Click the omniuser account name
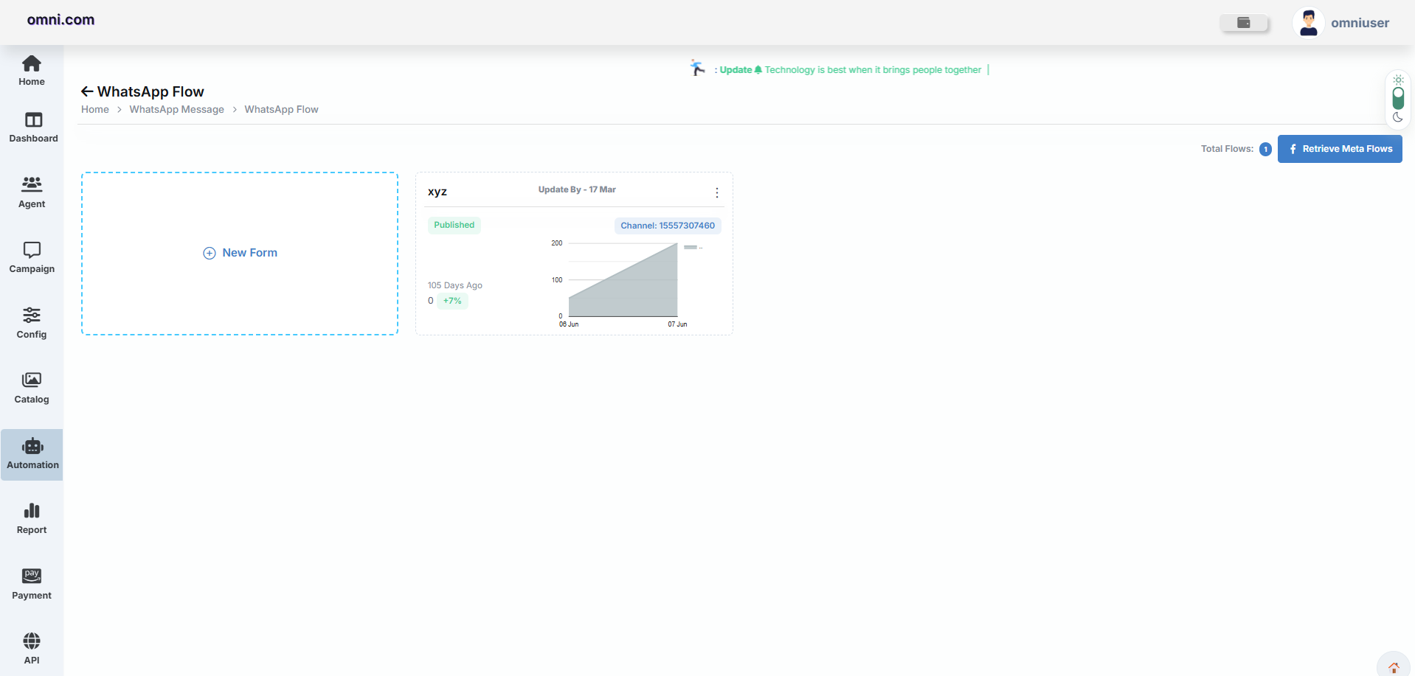1415x676 pixels. (1360, 23)
